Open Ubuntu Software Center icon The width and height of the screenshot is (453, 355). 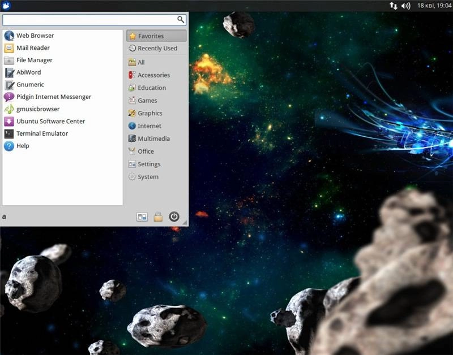pos(9,122)
